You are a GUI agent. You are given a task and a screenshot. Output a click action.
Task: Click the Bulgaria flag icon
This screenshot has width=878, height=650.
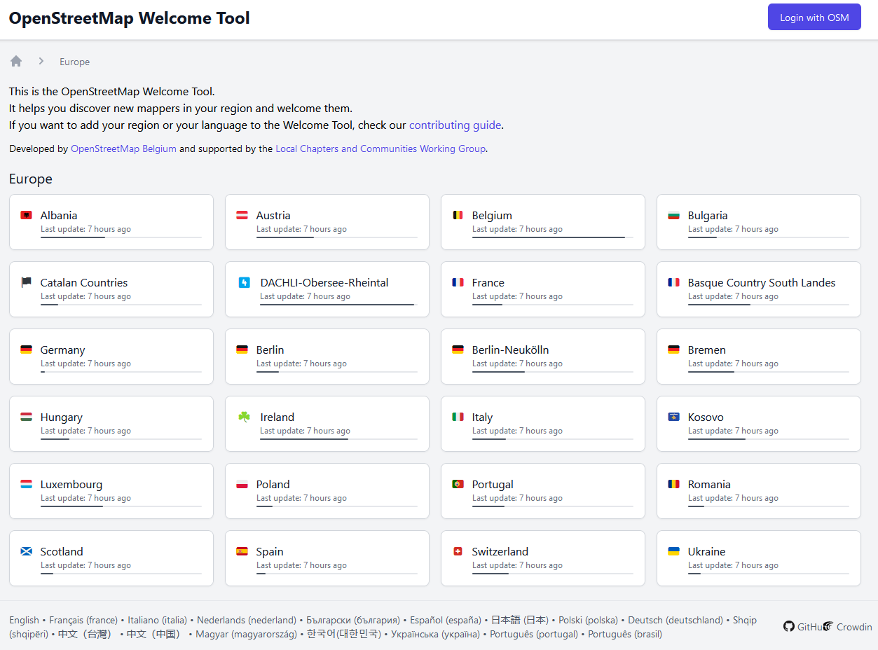click(x=674, y=215)
